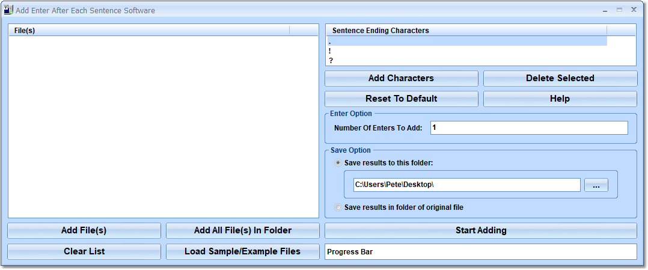Start Adding enters to files
This screenshot has width=648, height=270.
pyautogui.click(x=481, y=230)
